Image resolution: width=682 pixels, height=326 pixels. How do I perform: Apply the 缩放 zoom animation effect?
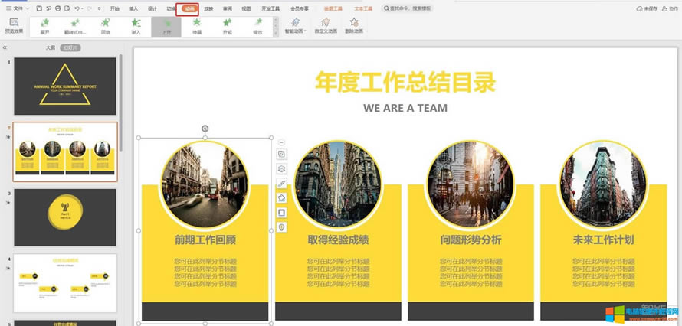258,28
